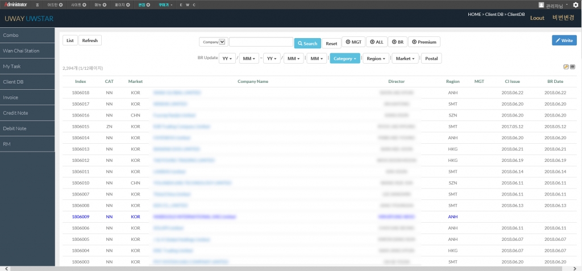Click the Index column header
The width and height of the screenshot is (582, 271).
[81, 81]
